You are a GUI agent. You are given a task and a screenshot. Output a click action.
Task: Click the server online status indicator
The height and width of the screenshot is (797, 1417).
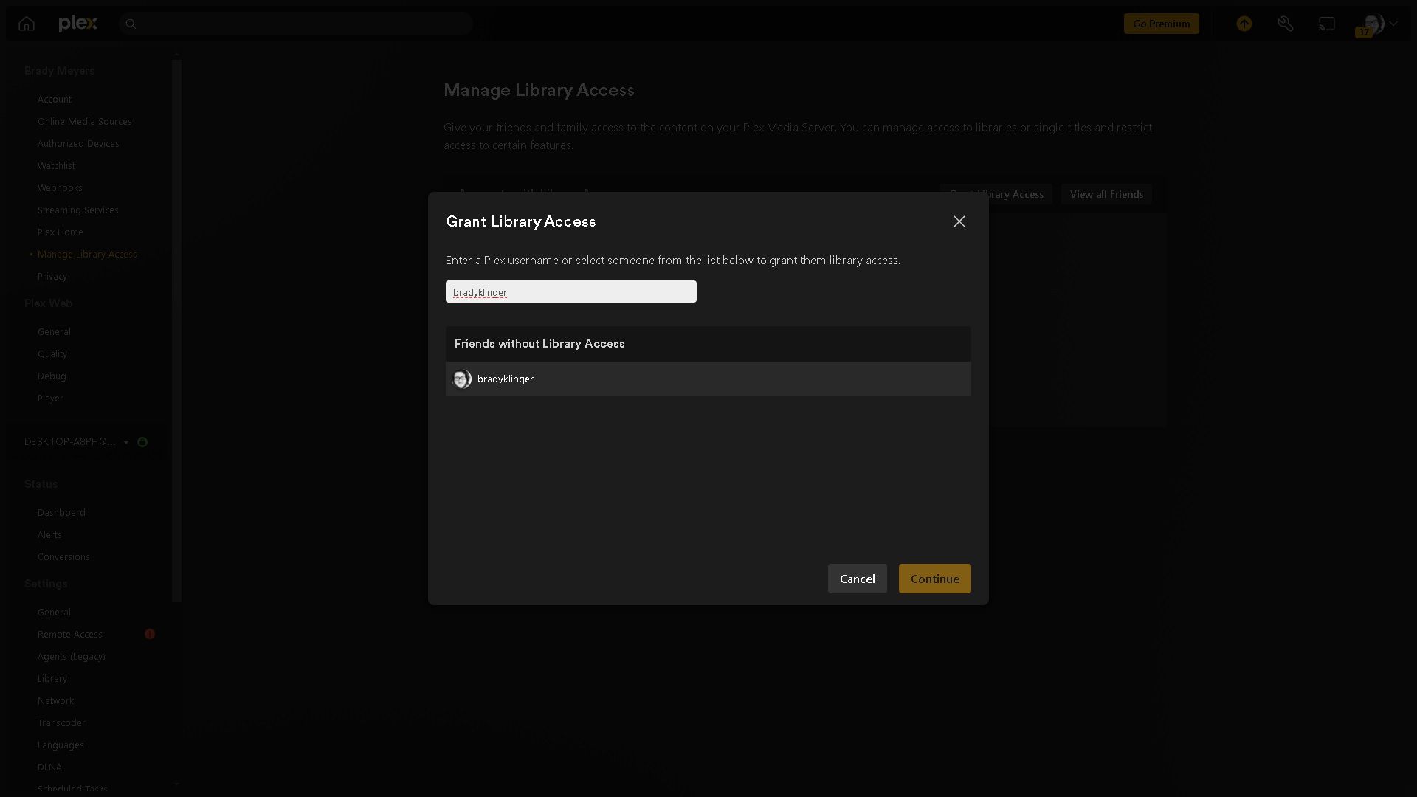[x=142, y=442]
